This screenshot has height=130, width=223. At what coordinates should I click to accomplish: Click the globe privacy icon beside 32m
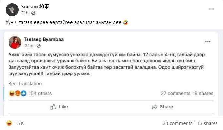coord(39,46)
